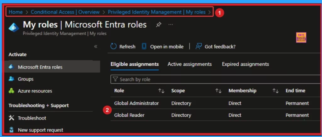Click the Home breadcrumb link
The height and width of the screenshot is (137, 322).
pos(16,12)
